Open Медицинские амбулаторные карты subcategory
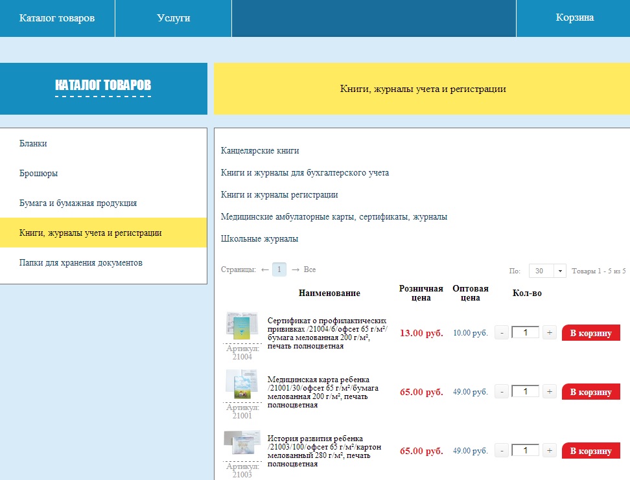Screen dimensions: 630x480 tap(334, 217)
